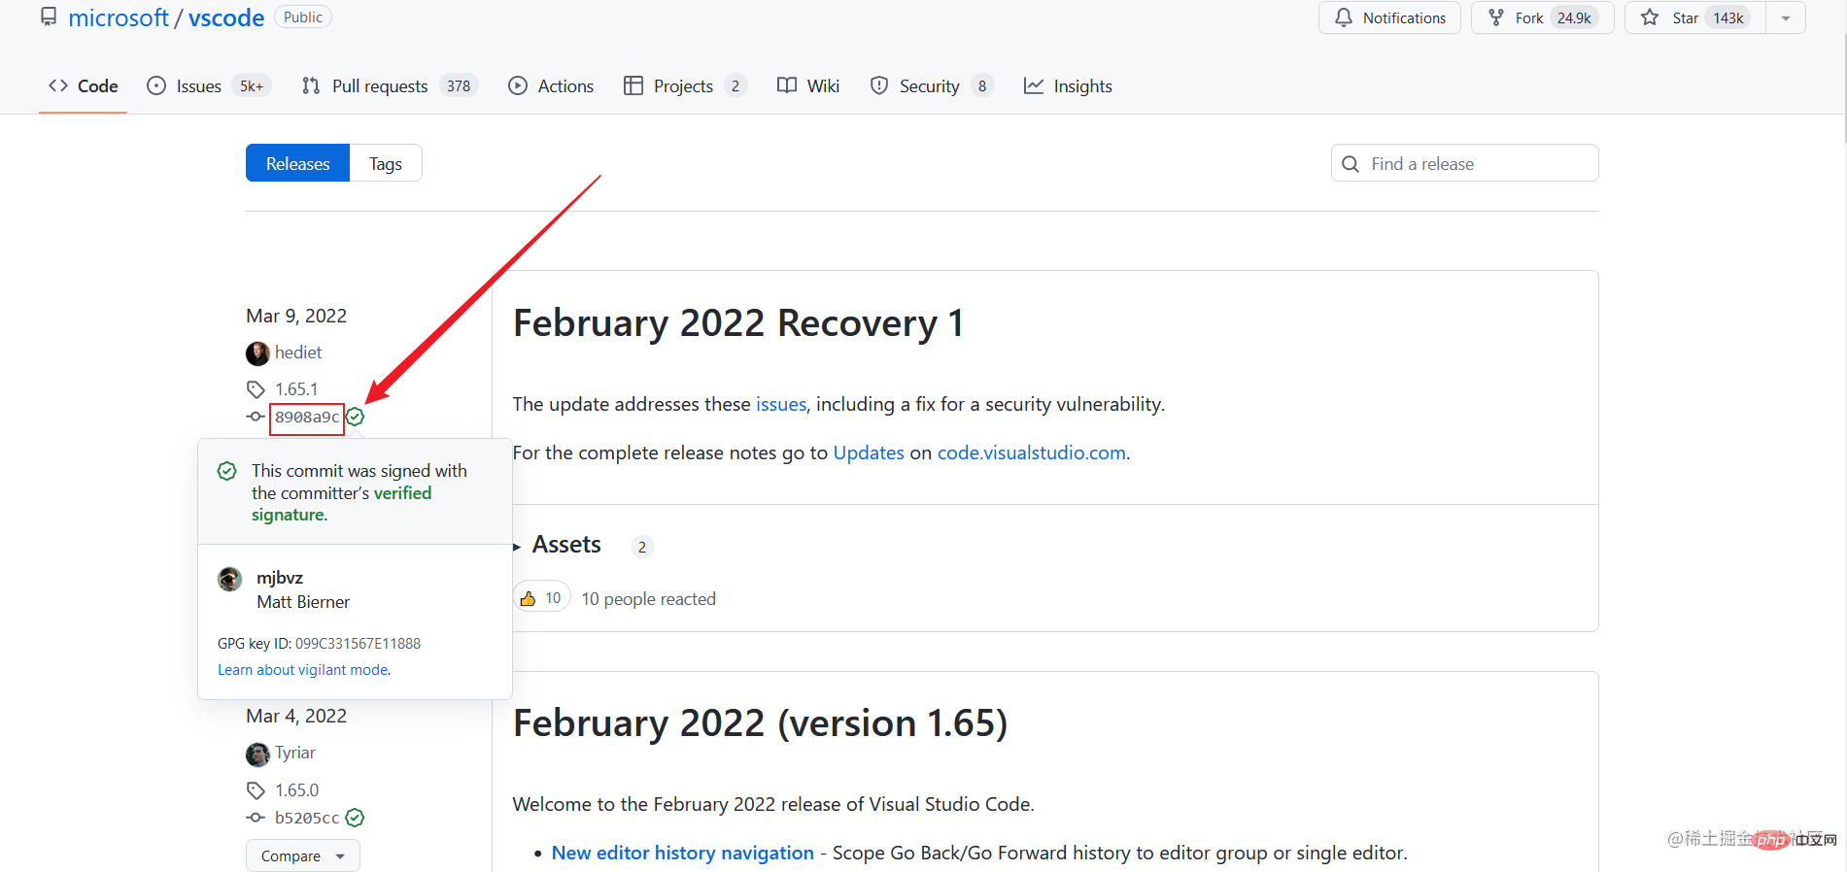The width and height of the screenshot is (1847, 872).
Task: Switch to the Tags tab
Action: 385,163
